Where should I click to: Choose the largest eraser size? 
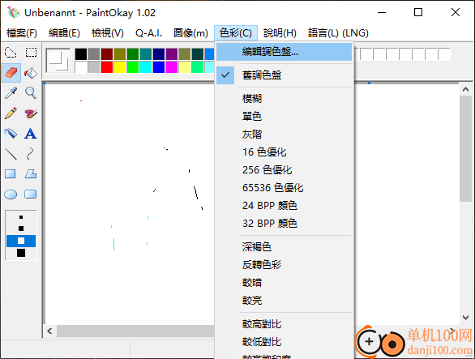click(x=21, y=253)
